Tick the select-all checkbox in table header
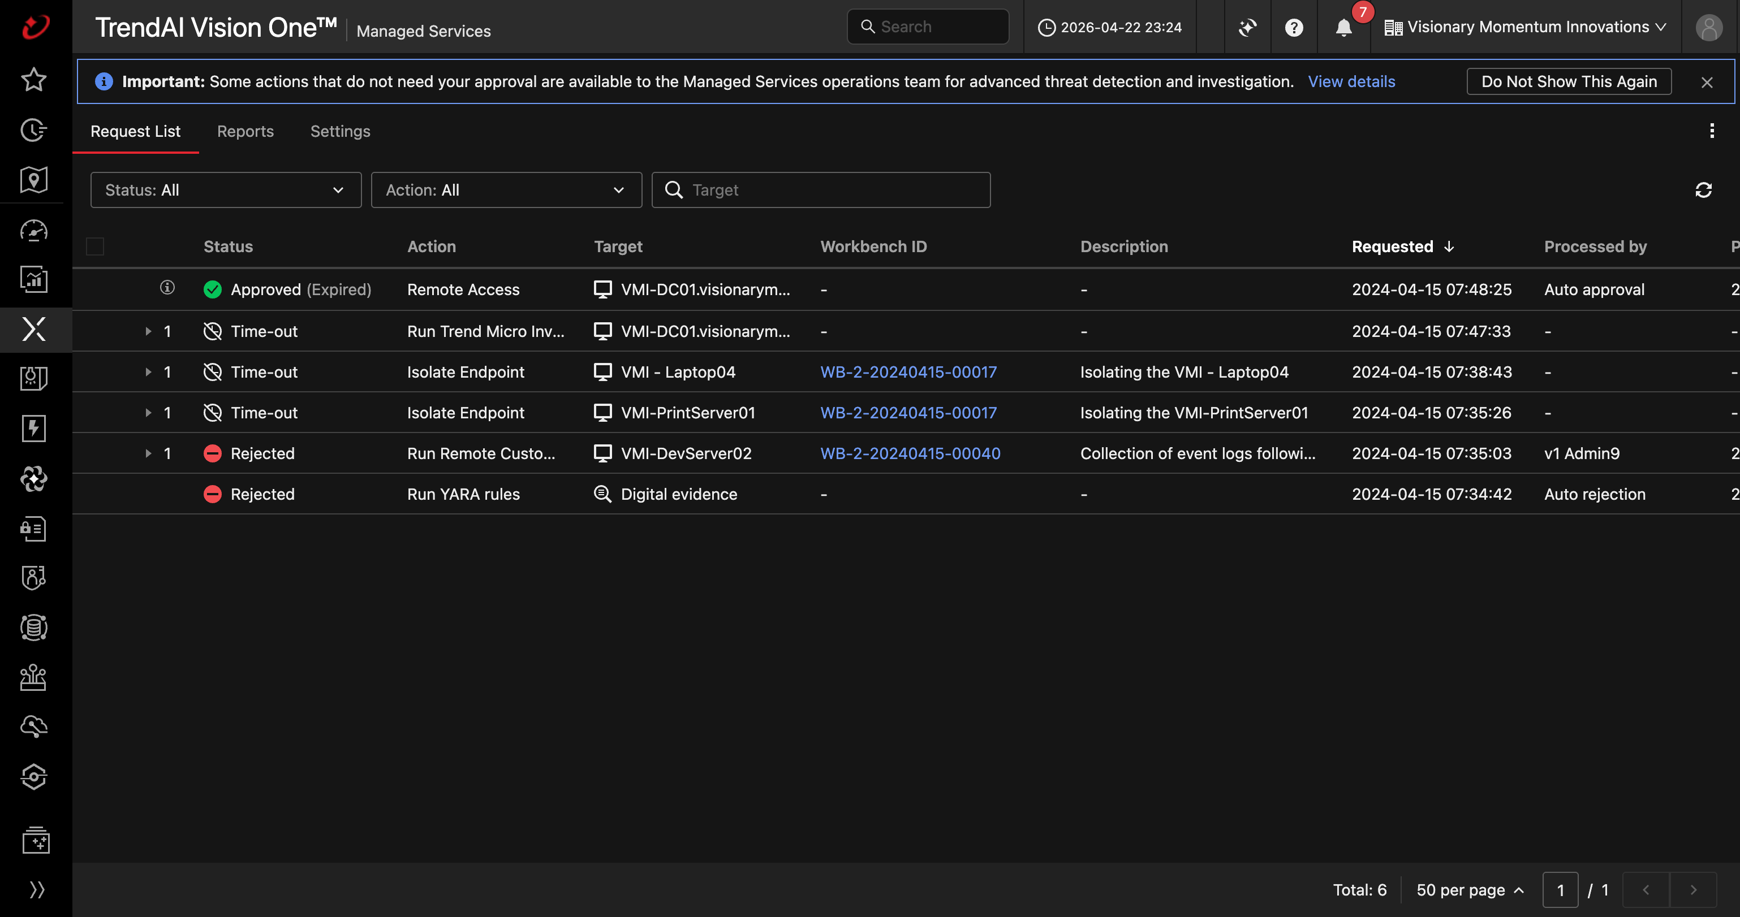The height and width of the screenshot is (917, 1740). (x=95, y=246)
